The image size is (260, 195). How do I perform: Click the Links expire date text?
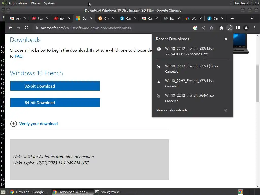(x=51, y=163)
